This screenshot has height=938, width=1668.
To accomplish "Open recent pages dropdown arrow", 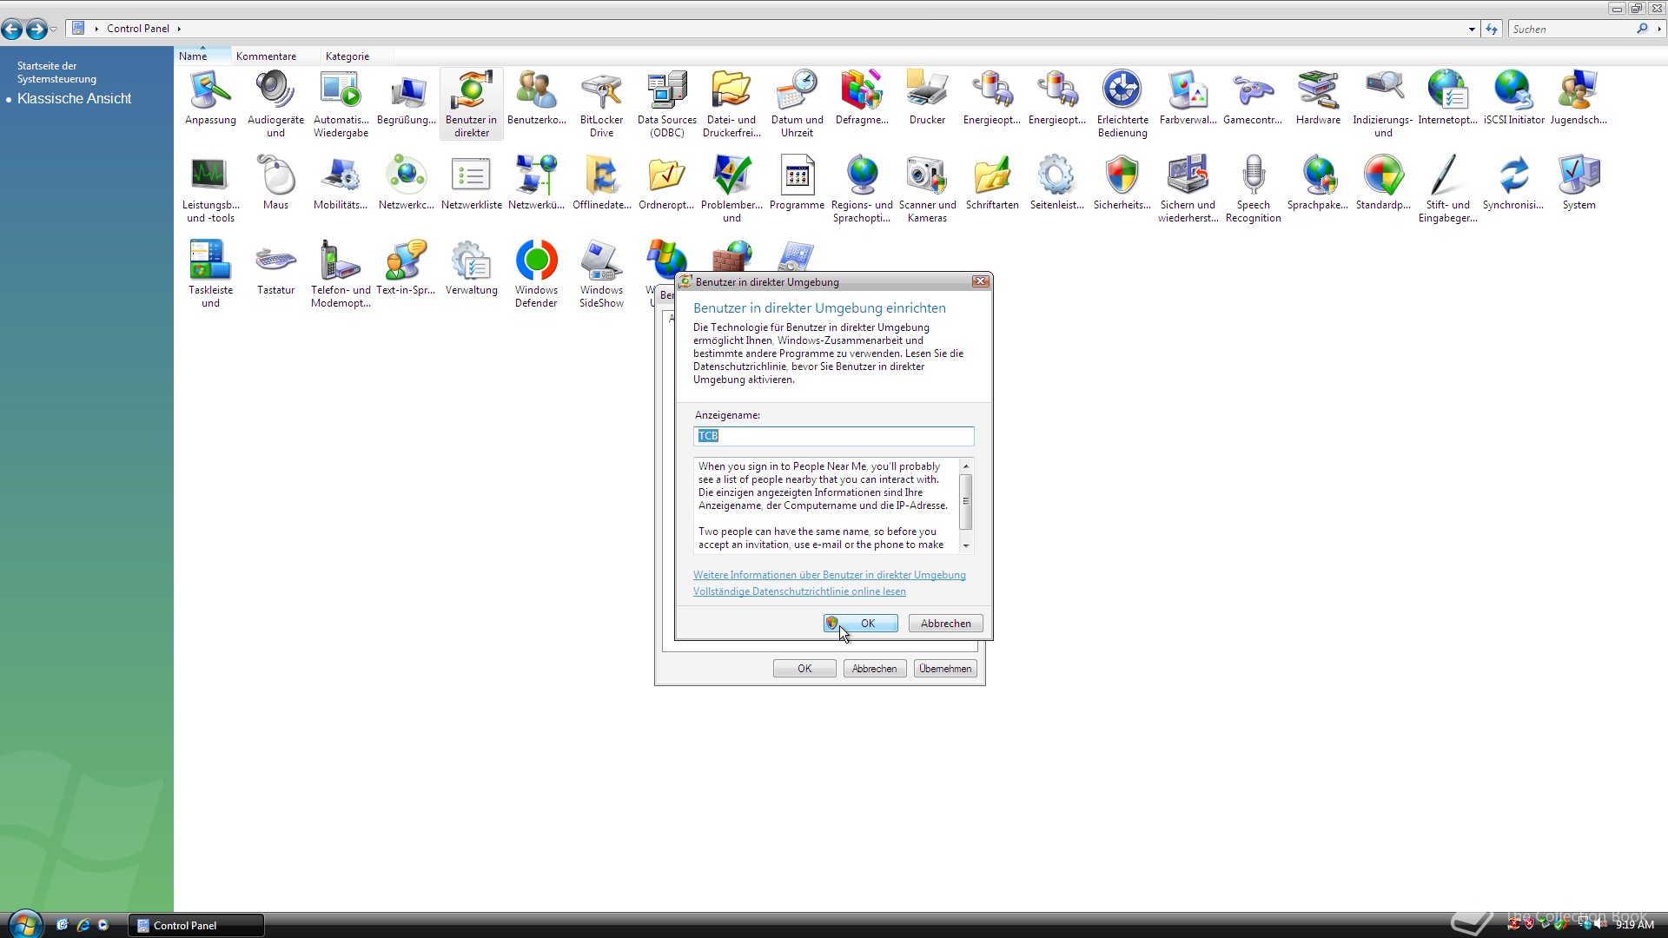I will [x=54, y=30].
